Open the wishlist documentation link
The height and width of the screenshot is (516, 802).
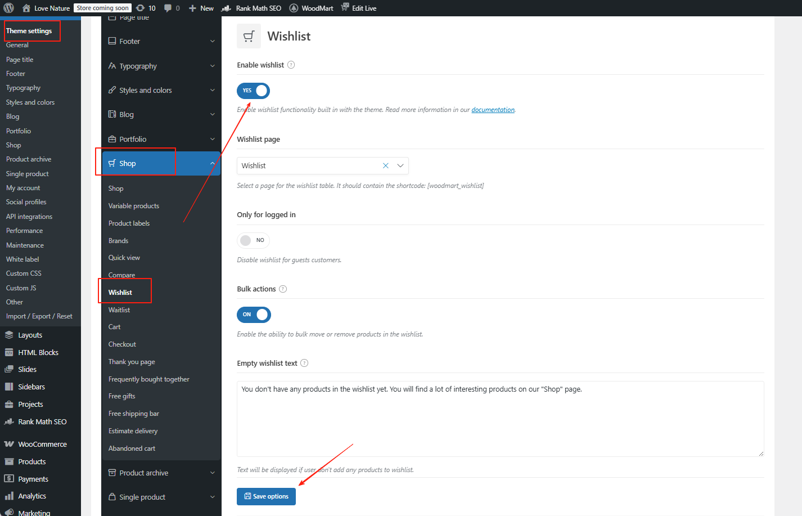tap(493, 109)
